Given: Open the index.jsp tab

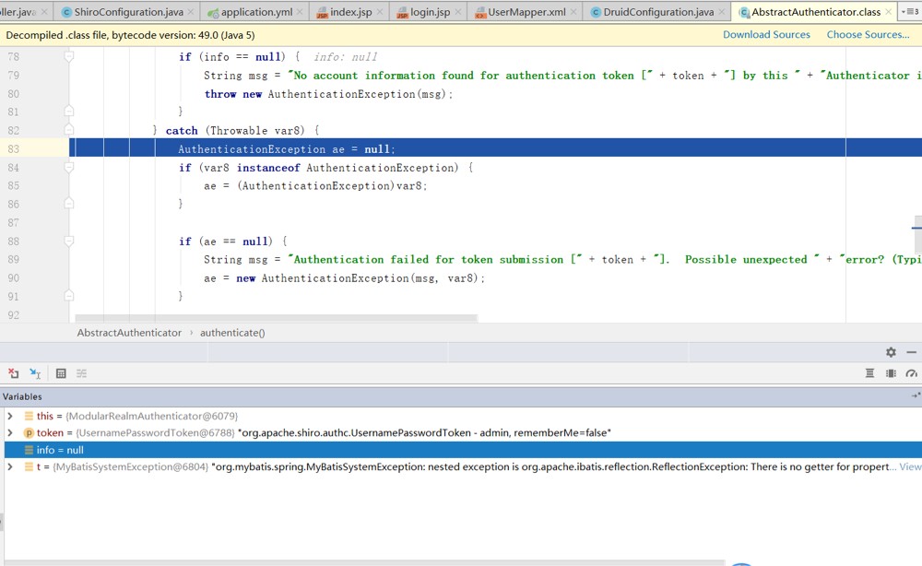Looking at the screenshot, I should tap(350, 12).
